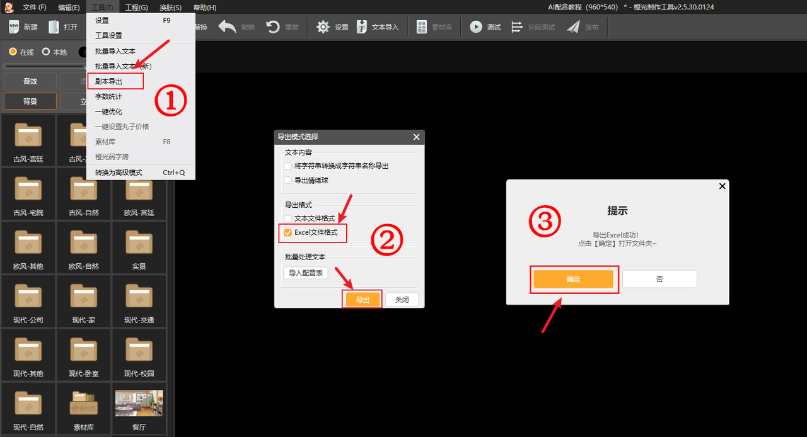The image size is (807, 437).
Task: Check the 文本文件格式 checkbox
Action: point(288,219)
